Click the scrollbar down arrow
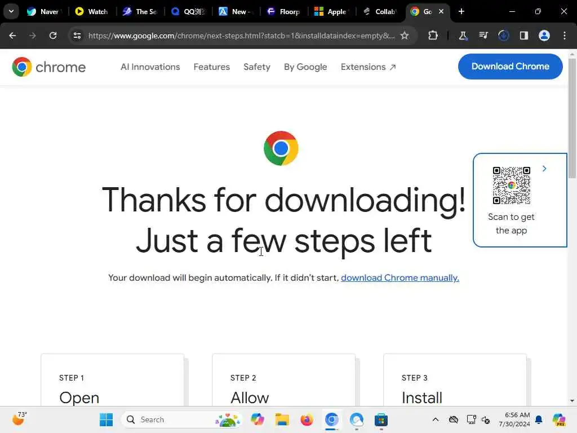The width and height of the screenshot is (577, 433). pos(572,401)
